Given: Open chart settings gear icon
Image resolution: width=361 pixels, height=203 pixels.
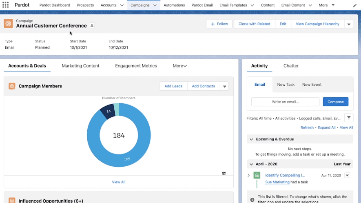Looking at the screenshot, I should point(224,173).
